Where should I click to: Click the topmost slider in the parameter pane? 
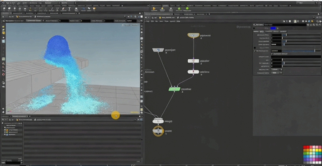302,35
